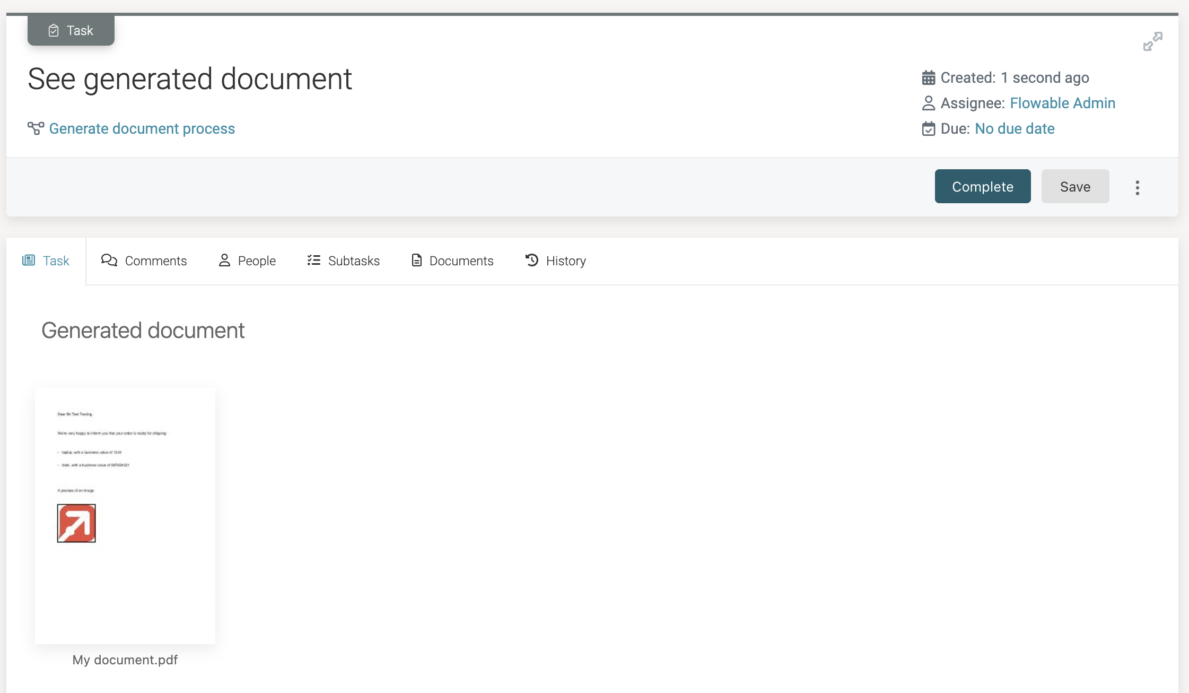The image size is (1189, 693).
Task: Open the three-dot overflow menu
Action: pos(1137,187)
